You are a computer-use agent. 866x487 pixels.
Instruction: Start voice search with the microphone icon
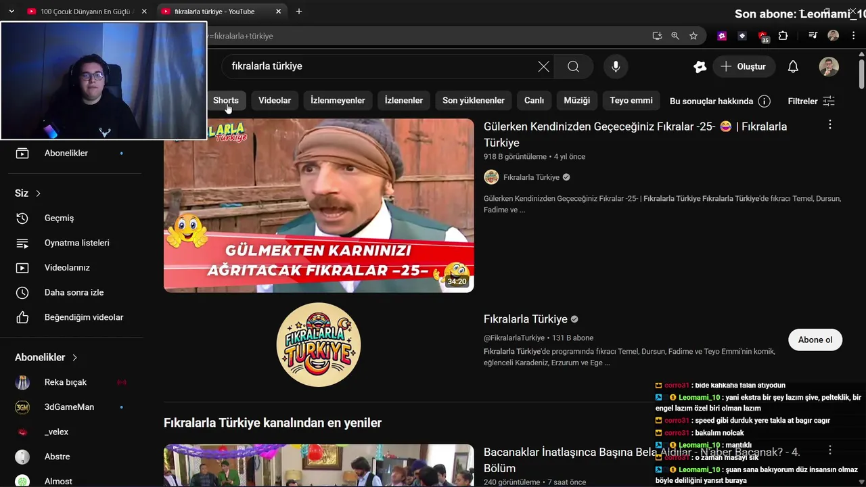(x=616, y=66)
